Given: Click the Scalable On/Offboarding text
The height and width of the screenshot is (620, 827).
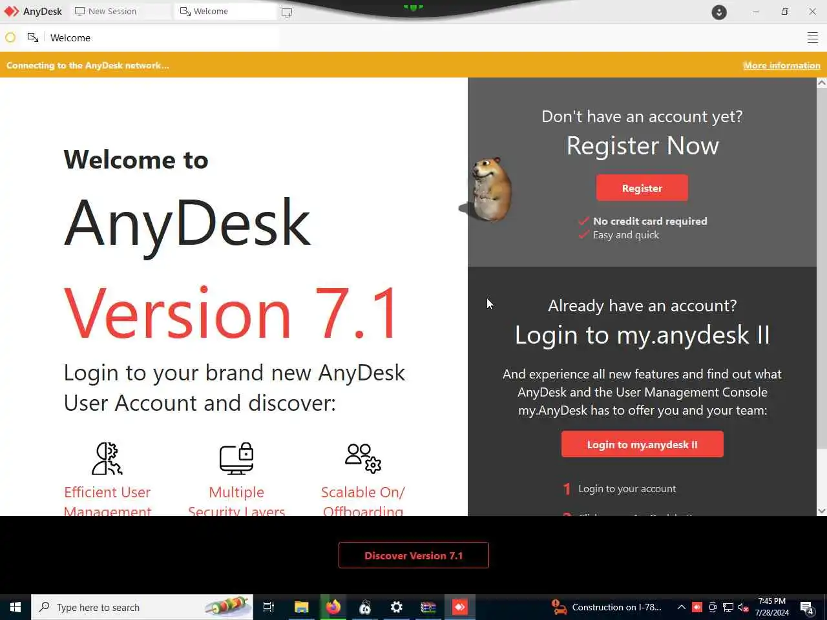Looking at the screenshot, I should click(x=363, y=501).
